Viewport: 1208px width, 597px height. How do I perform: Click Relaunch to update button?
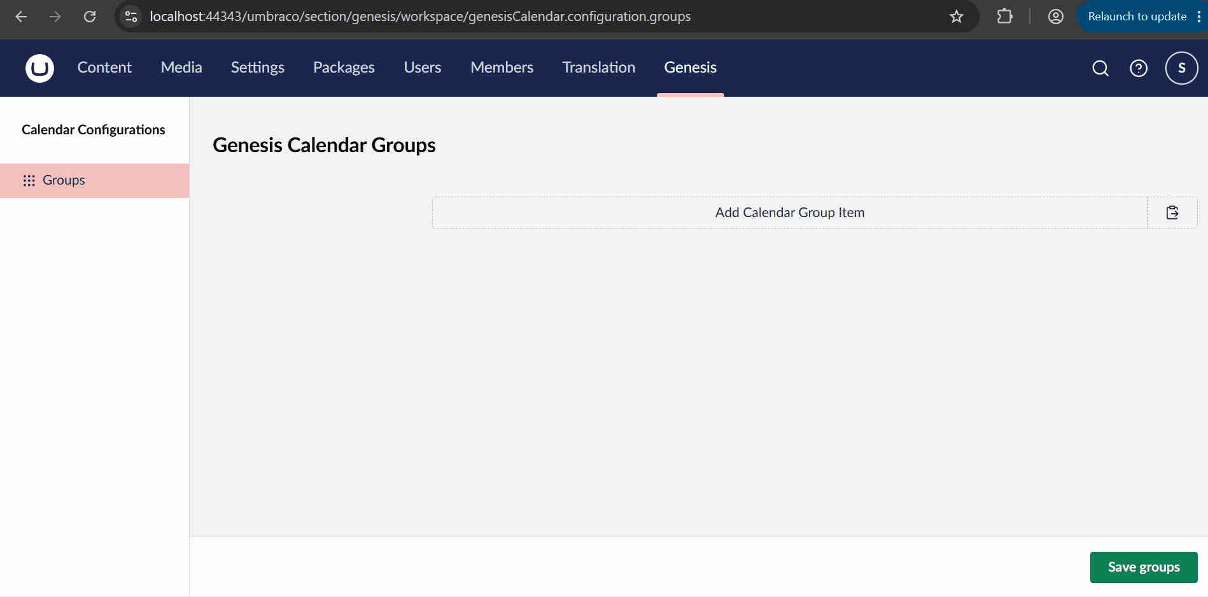(1137, 17)
